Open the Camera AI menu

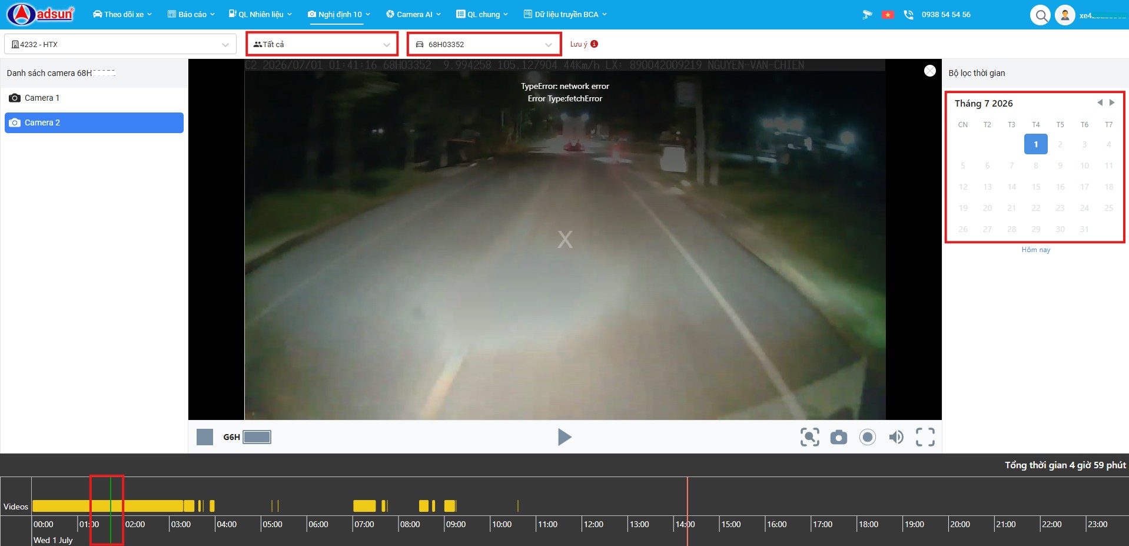(413, 14)
